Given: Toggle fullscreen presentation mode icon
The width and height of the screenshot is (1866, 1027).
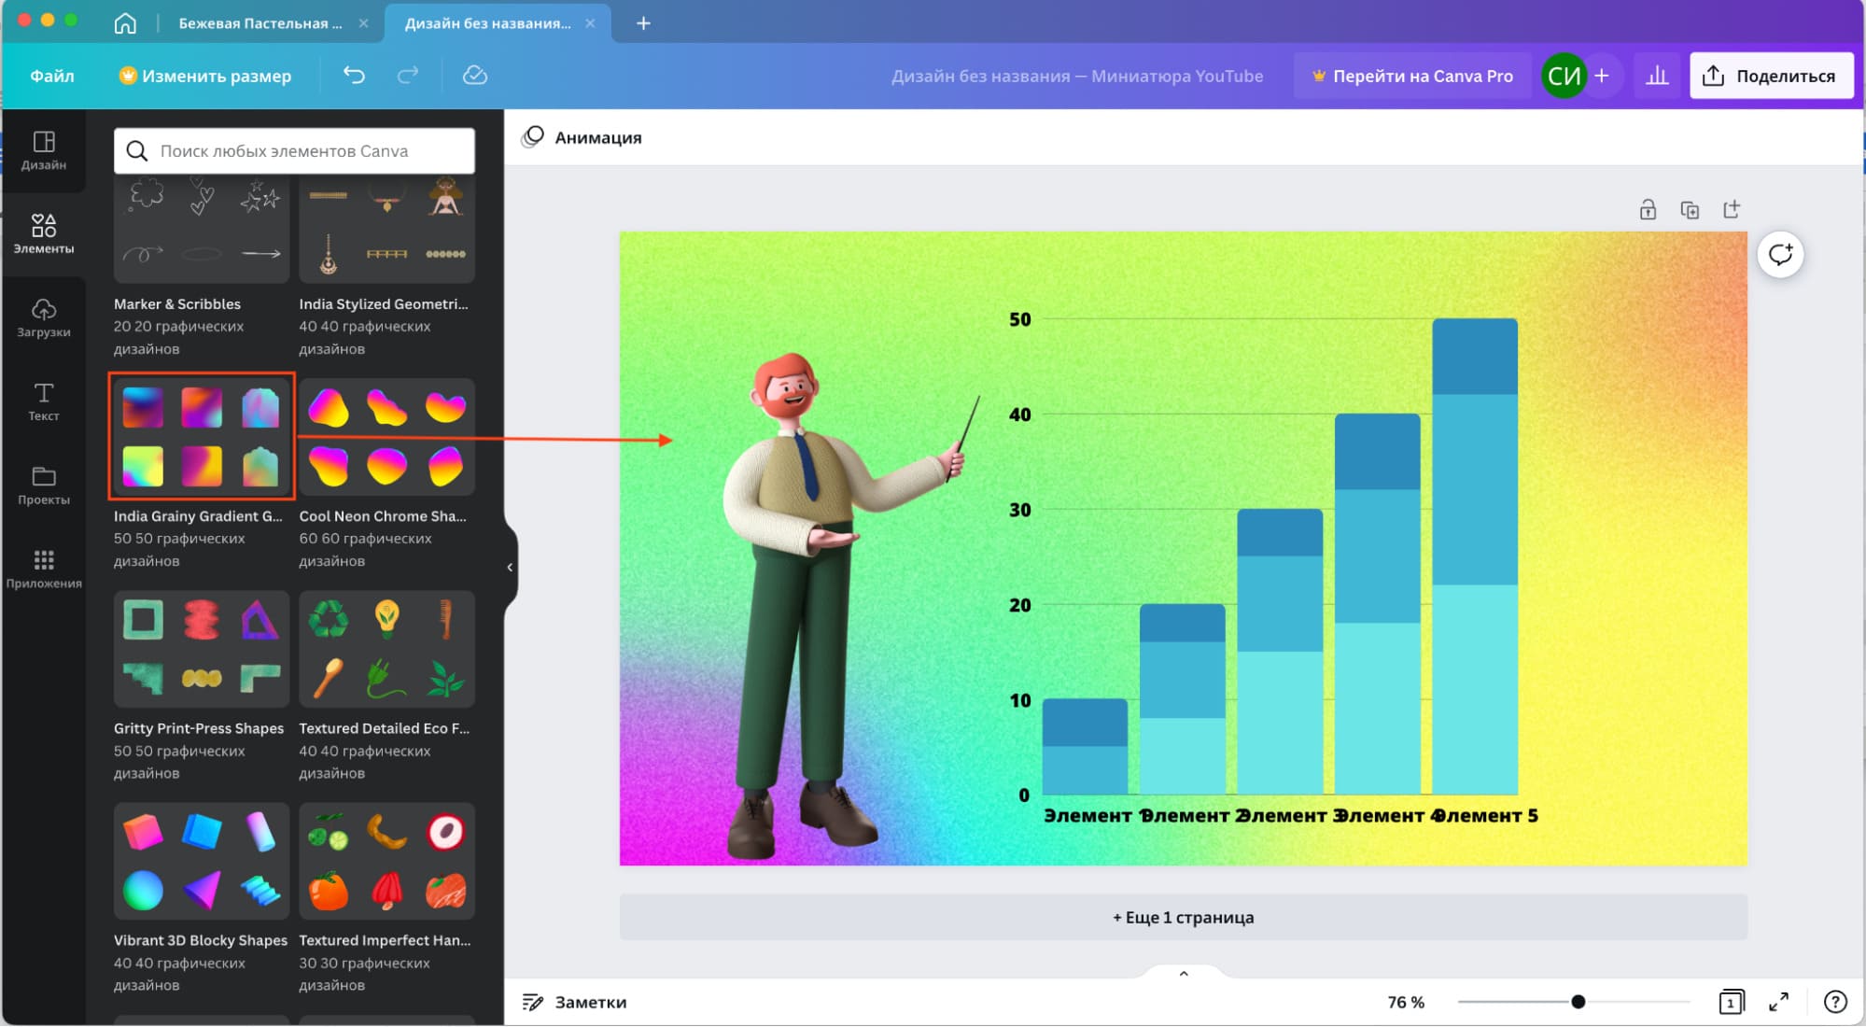Looking at the screenshot, I should 1779,1002.
